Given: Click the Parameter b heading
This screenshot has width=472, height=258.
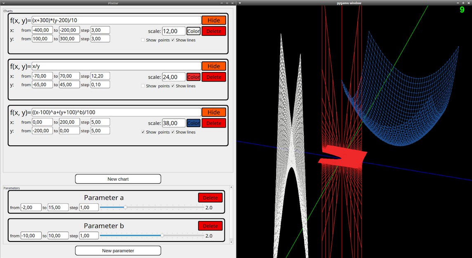Looking at the screenshot, I should (x=104, y=226).
